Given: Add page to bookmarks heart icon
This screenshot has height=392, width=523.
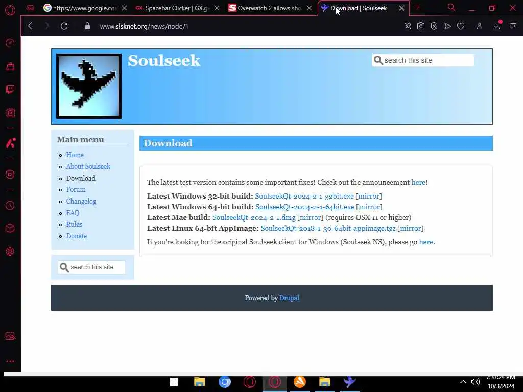Looking at the screenshot, I should 461,26.
